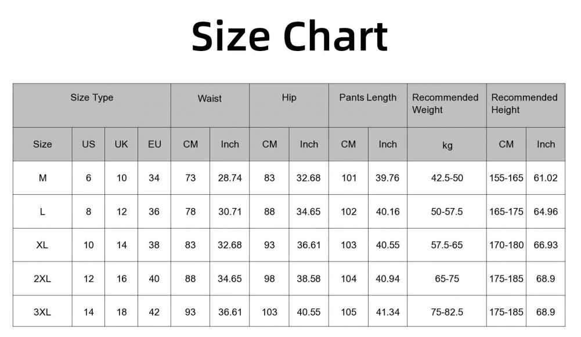Click the 57.5-65 weight cell
This screenshot has width=581, height=337.
[447, 245]
